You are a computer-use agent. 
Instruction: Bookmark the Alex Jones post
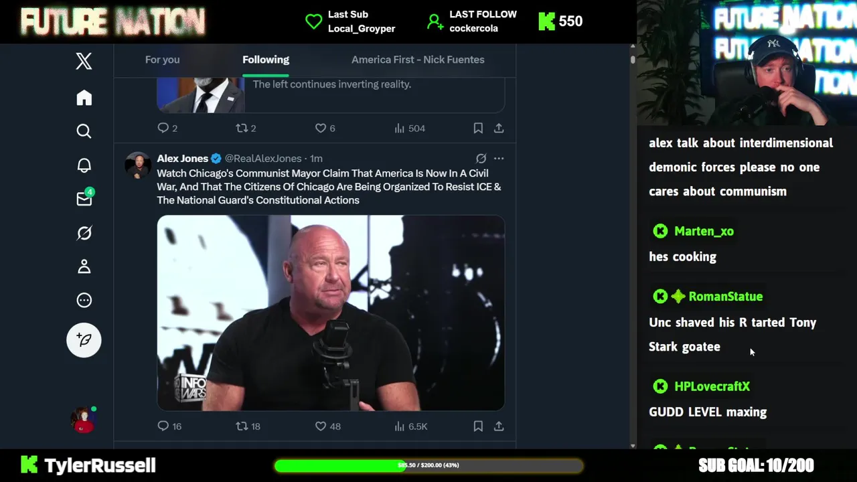pos(478,426)
